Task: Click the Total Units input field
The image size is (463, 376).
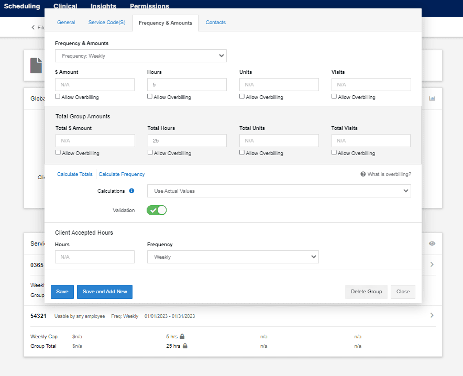Action: click(279, 140)
